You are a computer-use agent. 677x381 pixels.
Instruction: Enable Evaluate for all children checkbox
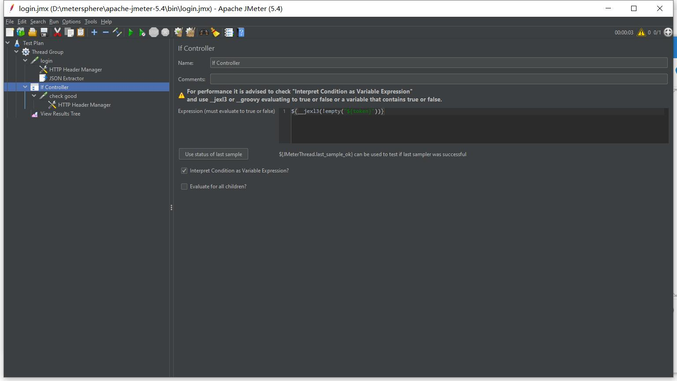[x=184, y=187]
